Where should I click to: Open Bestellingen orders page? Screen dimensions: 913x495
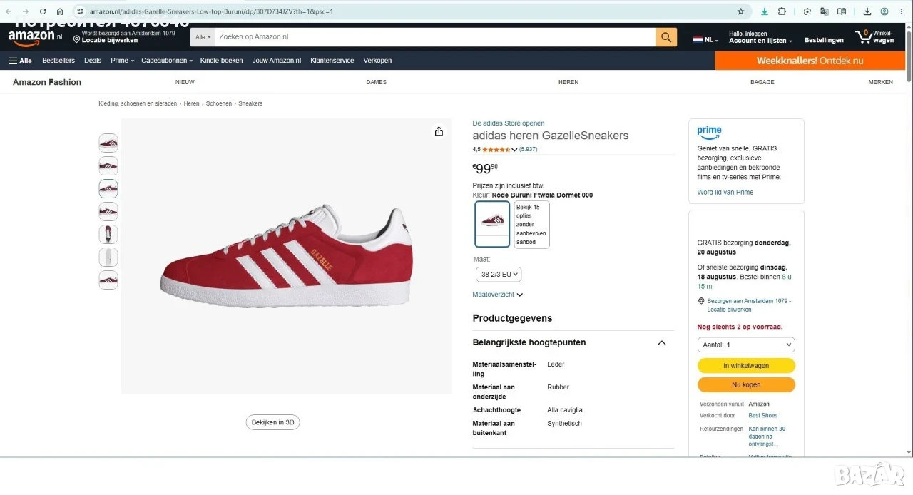pyautogui.click(x=824, y=40)
